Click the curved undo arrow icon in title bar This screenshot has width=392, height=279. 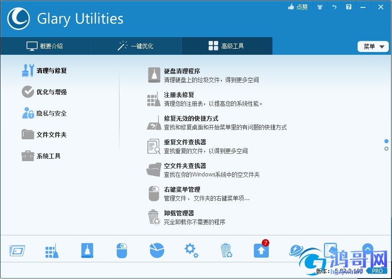(334, 7)
